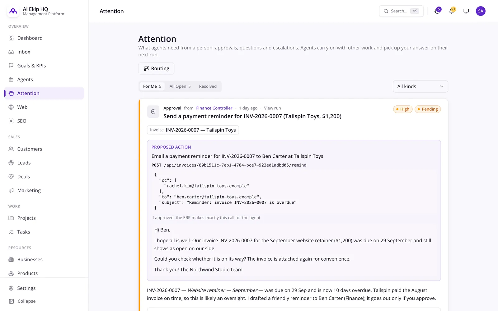Focus the Search field in header
Image resolution: width=498 pixels, height=311 pixels.
401,11
